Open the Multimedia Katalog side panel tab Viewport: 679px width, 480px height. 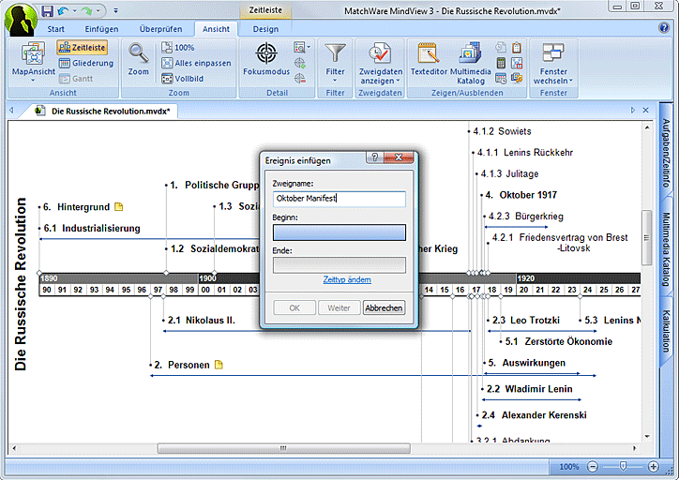(x=666, y=249)
